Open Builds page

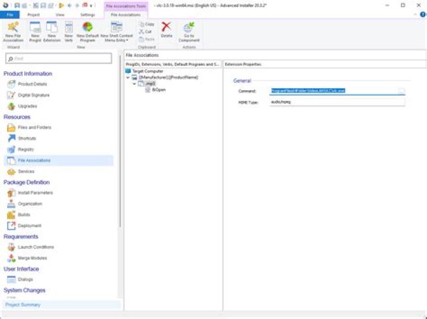(24, 215)
